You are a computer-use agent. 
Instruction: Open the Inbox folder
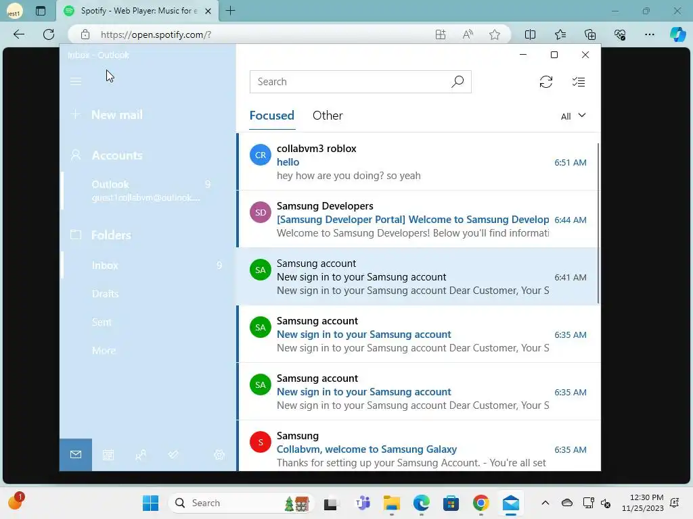tap(148, 265)
